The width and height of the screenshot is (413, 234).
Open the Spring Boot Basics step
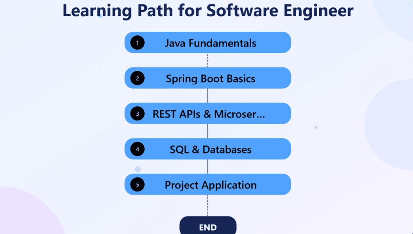(x=210, y=78)
